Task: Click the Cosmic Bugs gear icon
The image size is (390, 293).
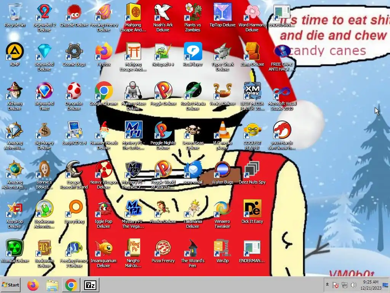Action: 74,55
